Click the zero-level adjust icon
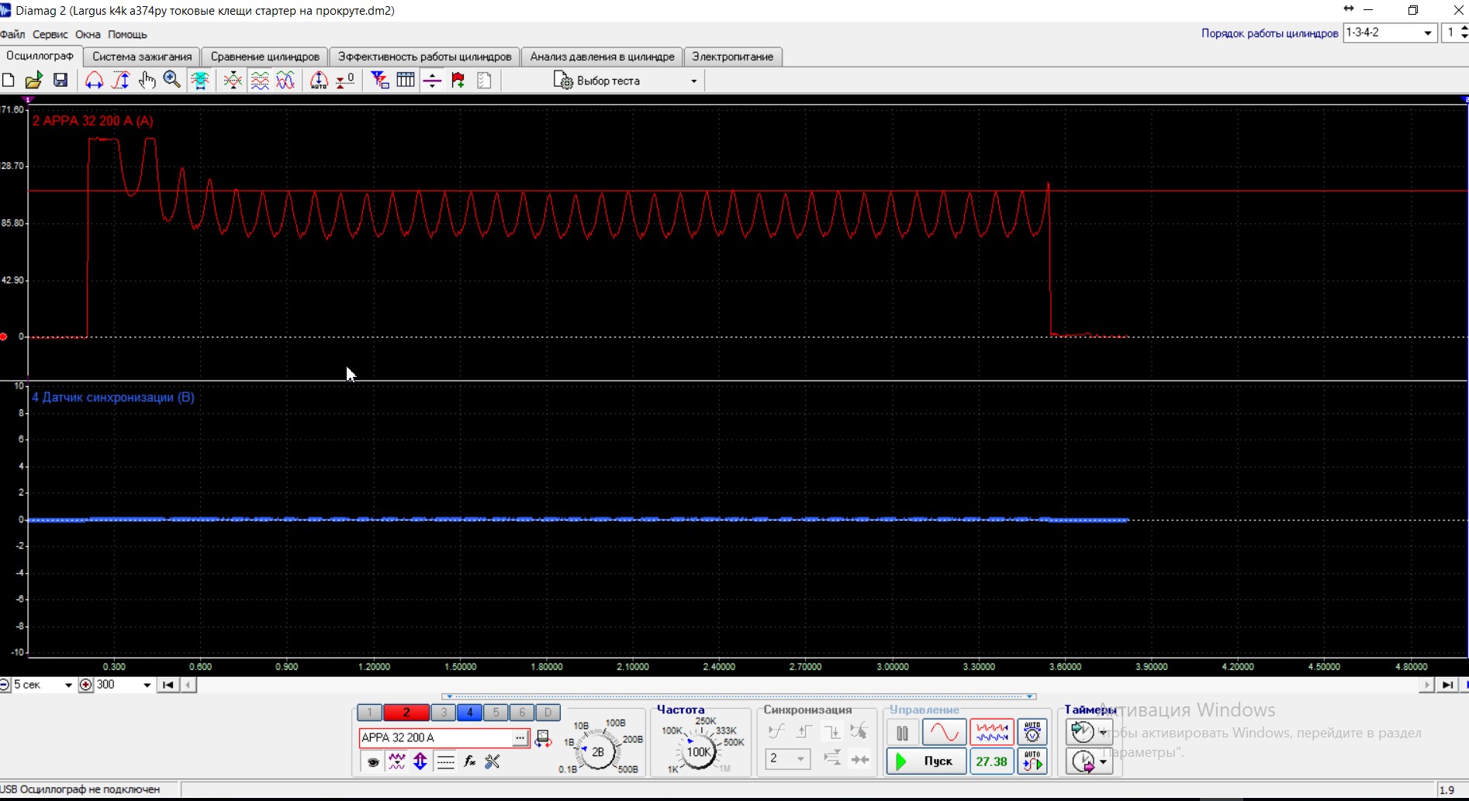This screenshot has height=801, width=1469. (x=345, y=81)
